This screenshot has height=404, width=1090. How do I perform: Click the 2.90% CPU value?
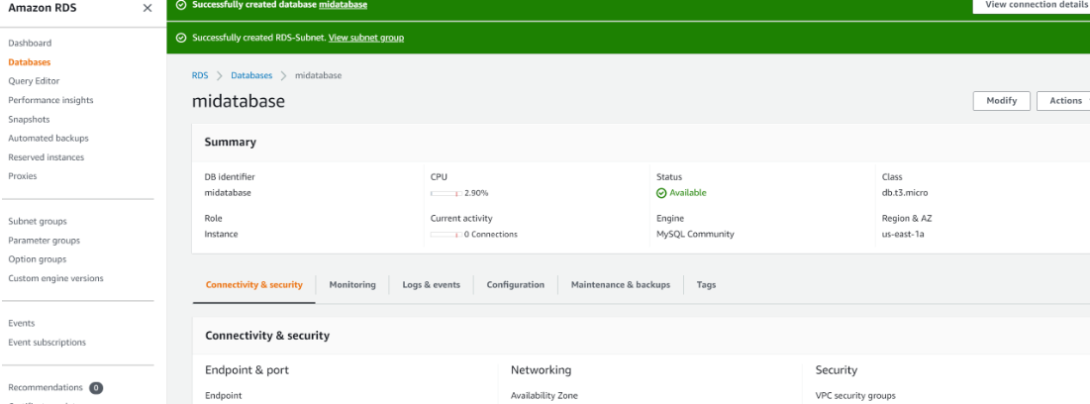pyautogui.click(x=475, y=193)
